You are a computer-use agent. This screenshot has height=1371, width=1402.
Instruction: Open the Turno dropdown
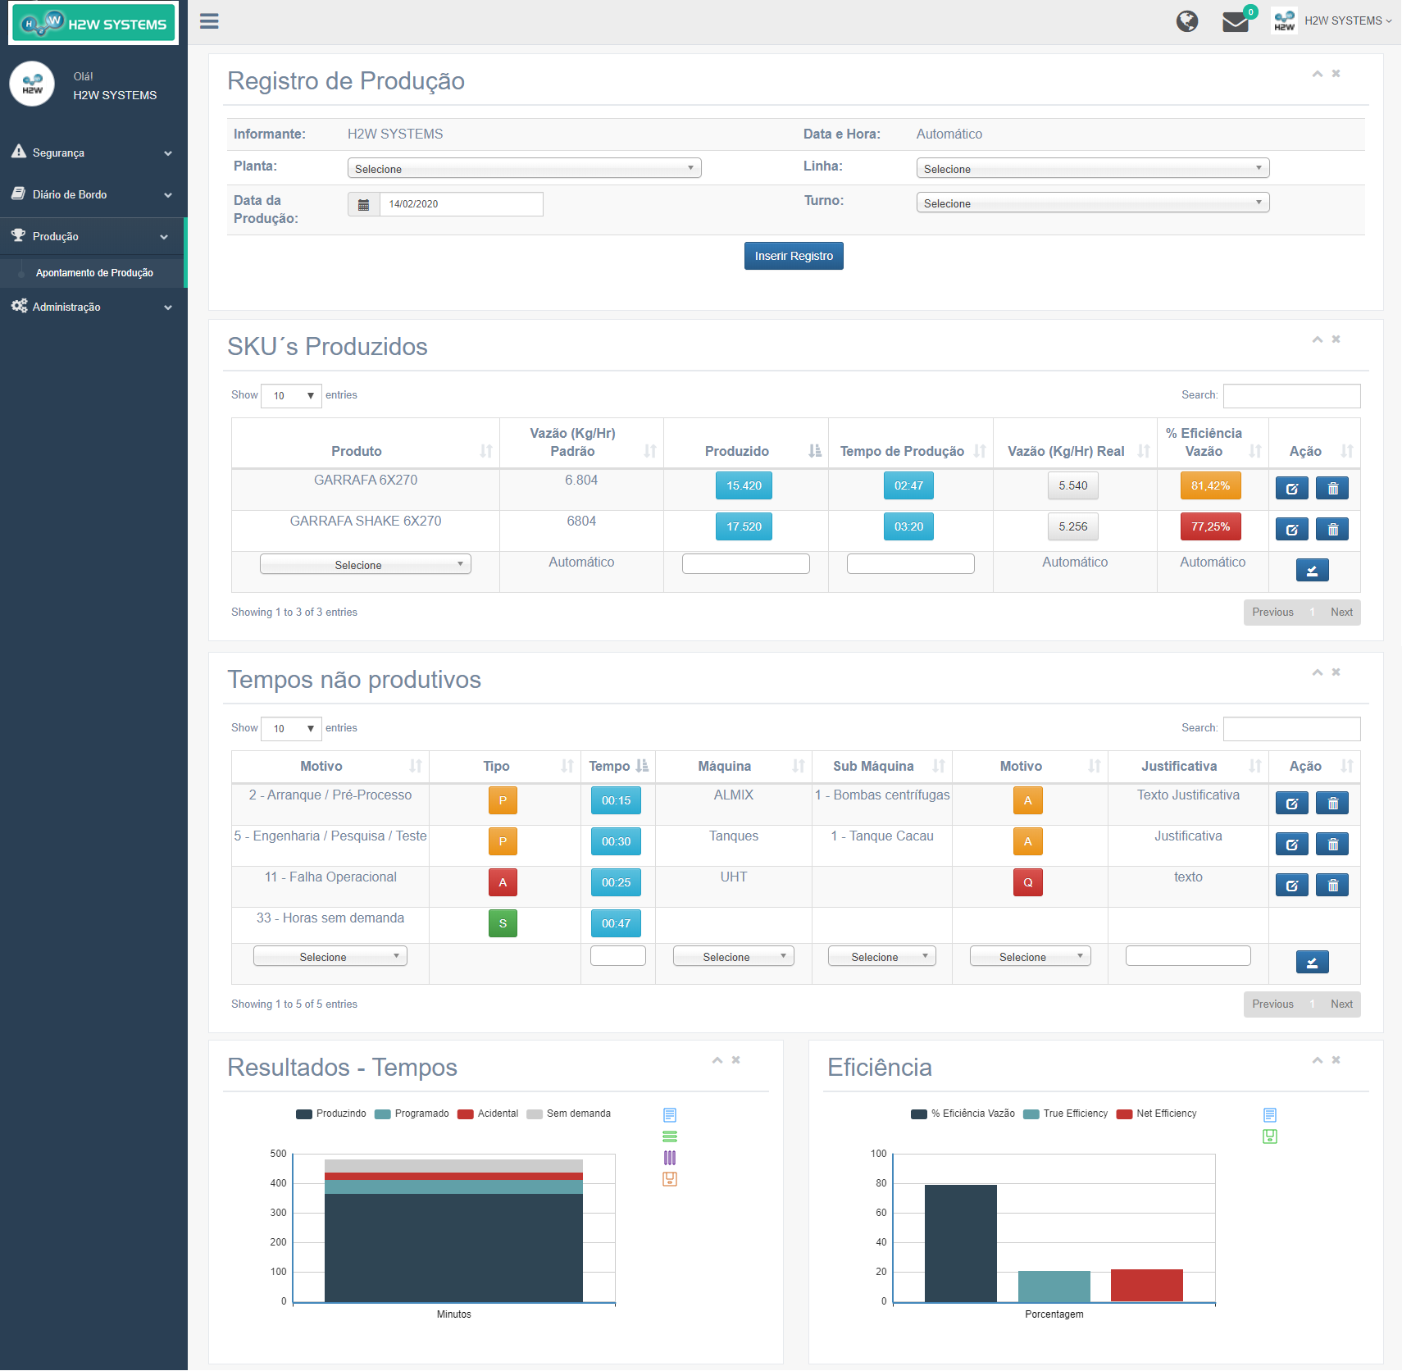click(x=1092, y=203)
